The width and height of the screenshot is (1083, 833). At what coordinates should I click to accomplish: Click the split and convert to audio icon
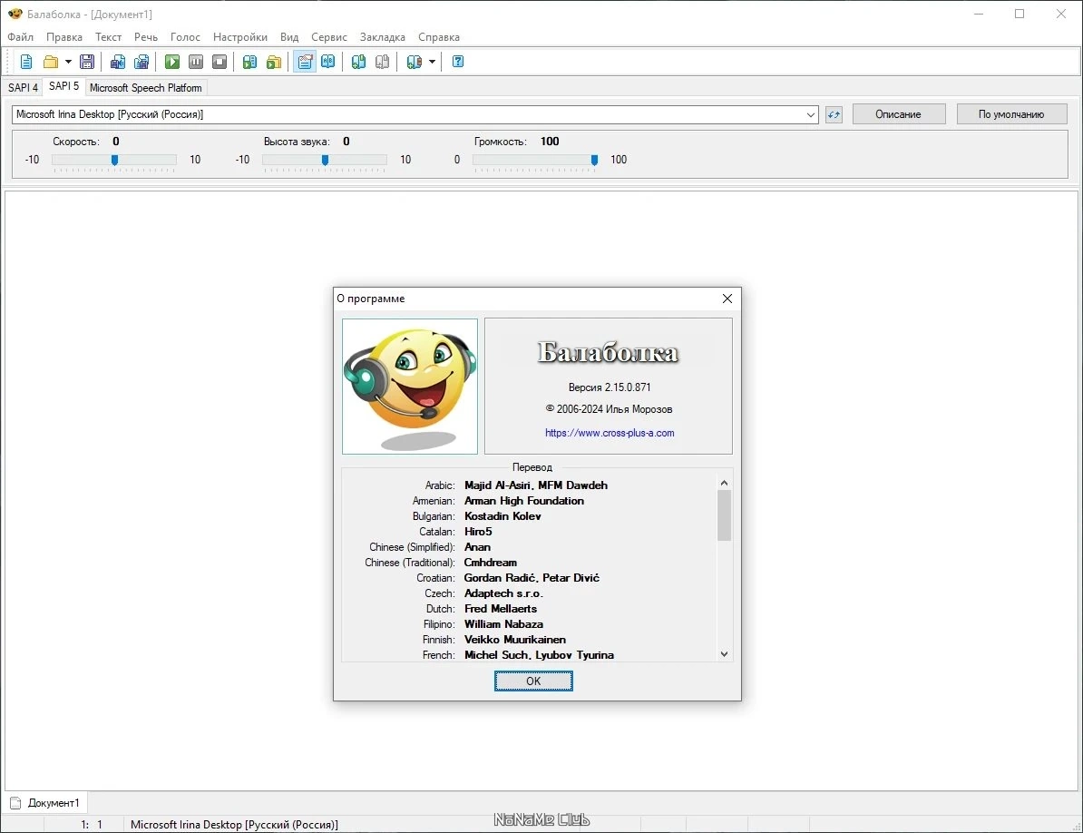[x=141, y=63]
